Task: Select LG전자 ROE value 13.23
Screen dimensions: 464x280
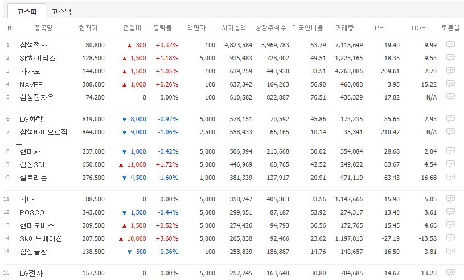Action: point(429,273)
